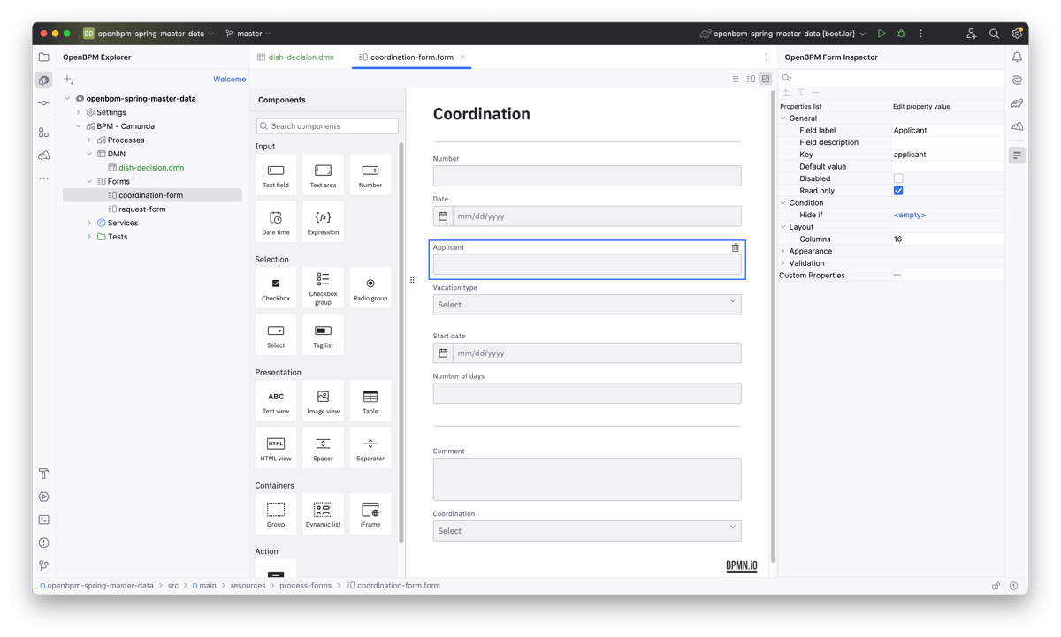Open the master branch dropdown
Screen dimensions: 1061x637
click(x=248, y=34)
